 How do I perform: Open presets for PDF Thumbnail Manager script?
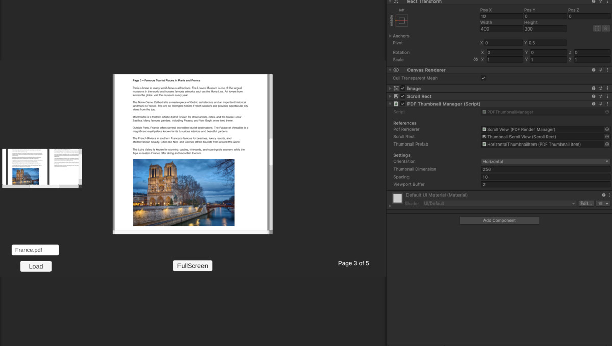[601, 104]
